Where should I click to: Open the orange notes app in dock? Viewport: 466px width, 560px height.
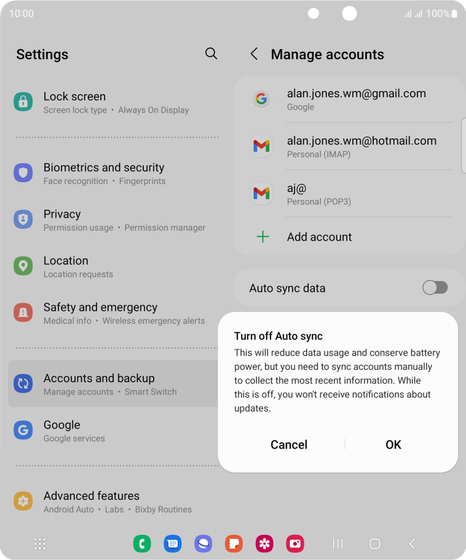(x=234, y=543)
